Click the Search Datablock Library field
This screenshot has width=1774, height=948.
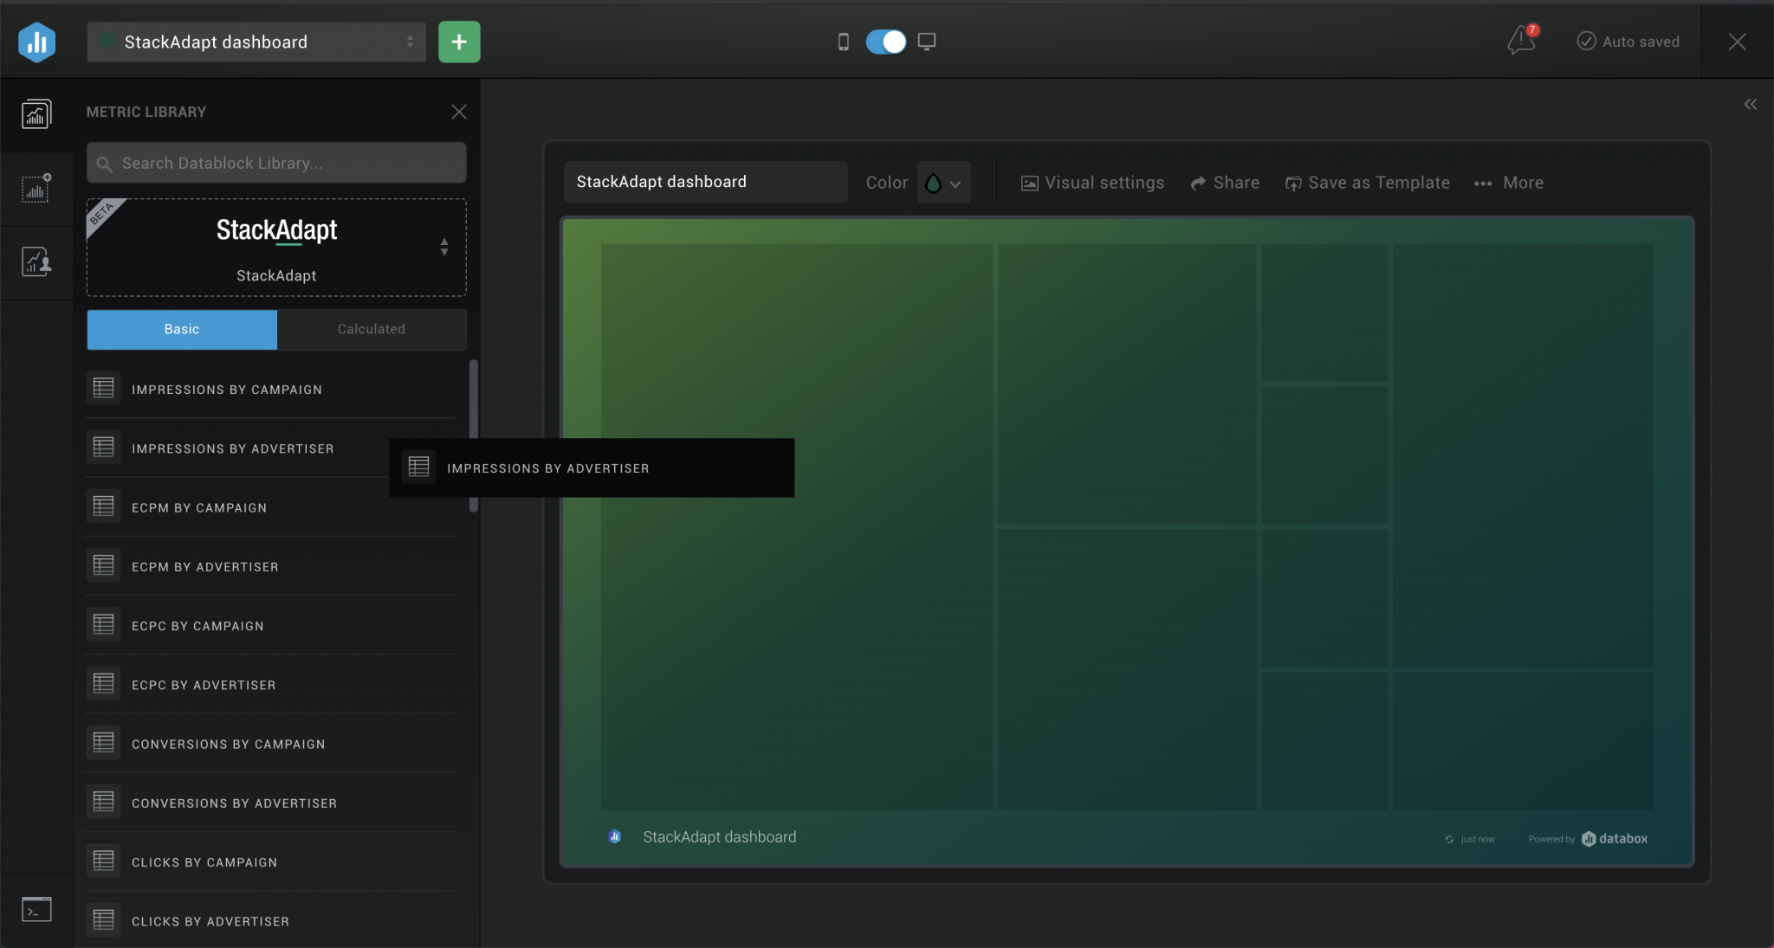(x=275, y=163)
